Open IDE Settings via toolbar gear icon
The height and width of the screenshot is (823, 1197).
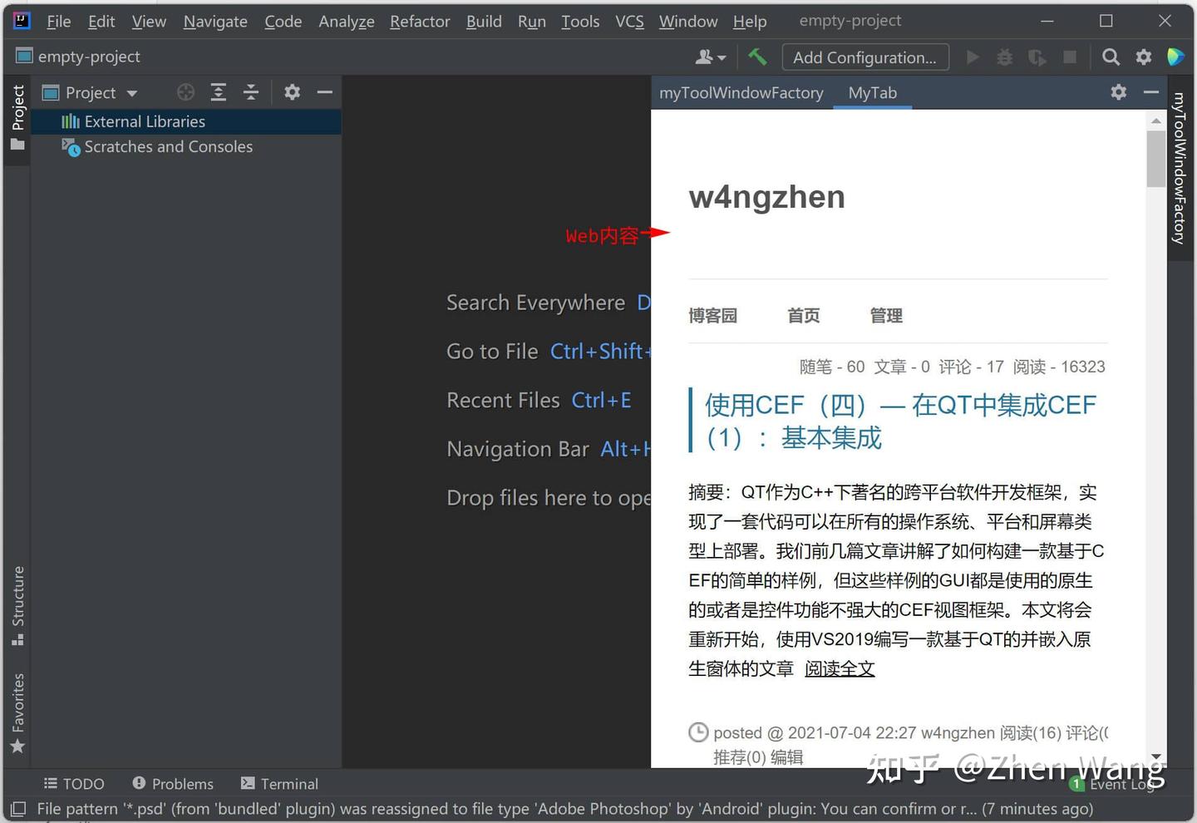(1144, 57)
